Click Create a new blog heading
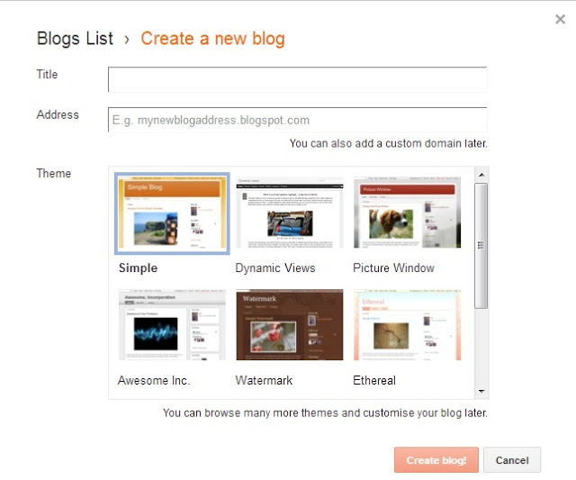576x480 pixels. click(x=212, y=39)
